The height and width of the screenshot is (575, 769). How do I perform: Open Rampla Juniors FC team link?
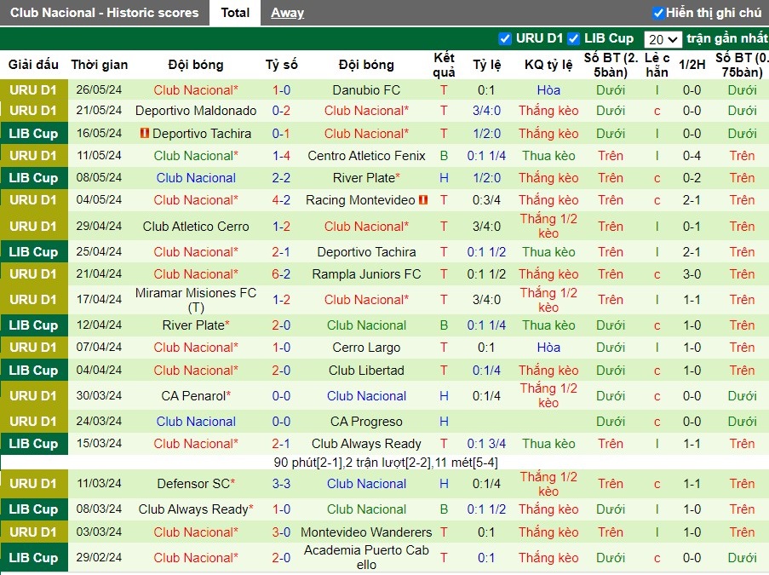(366, 274)
